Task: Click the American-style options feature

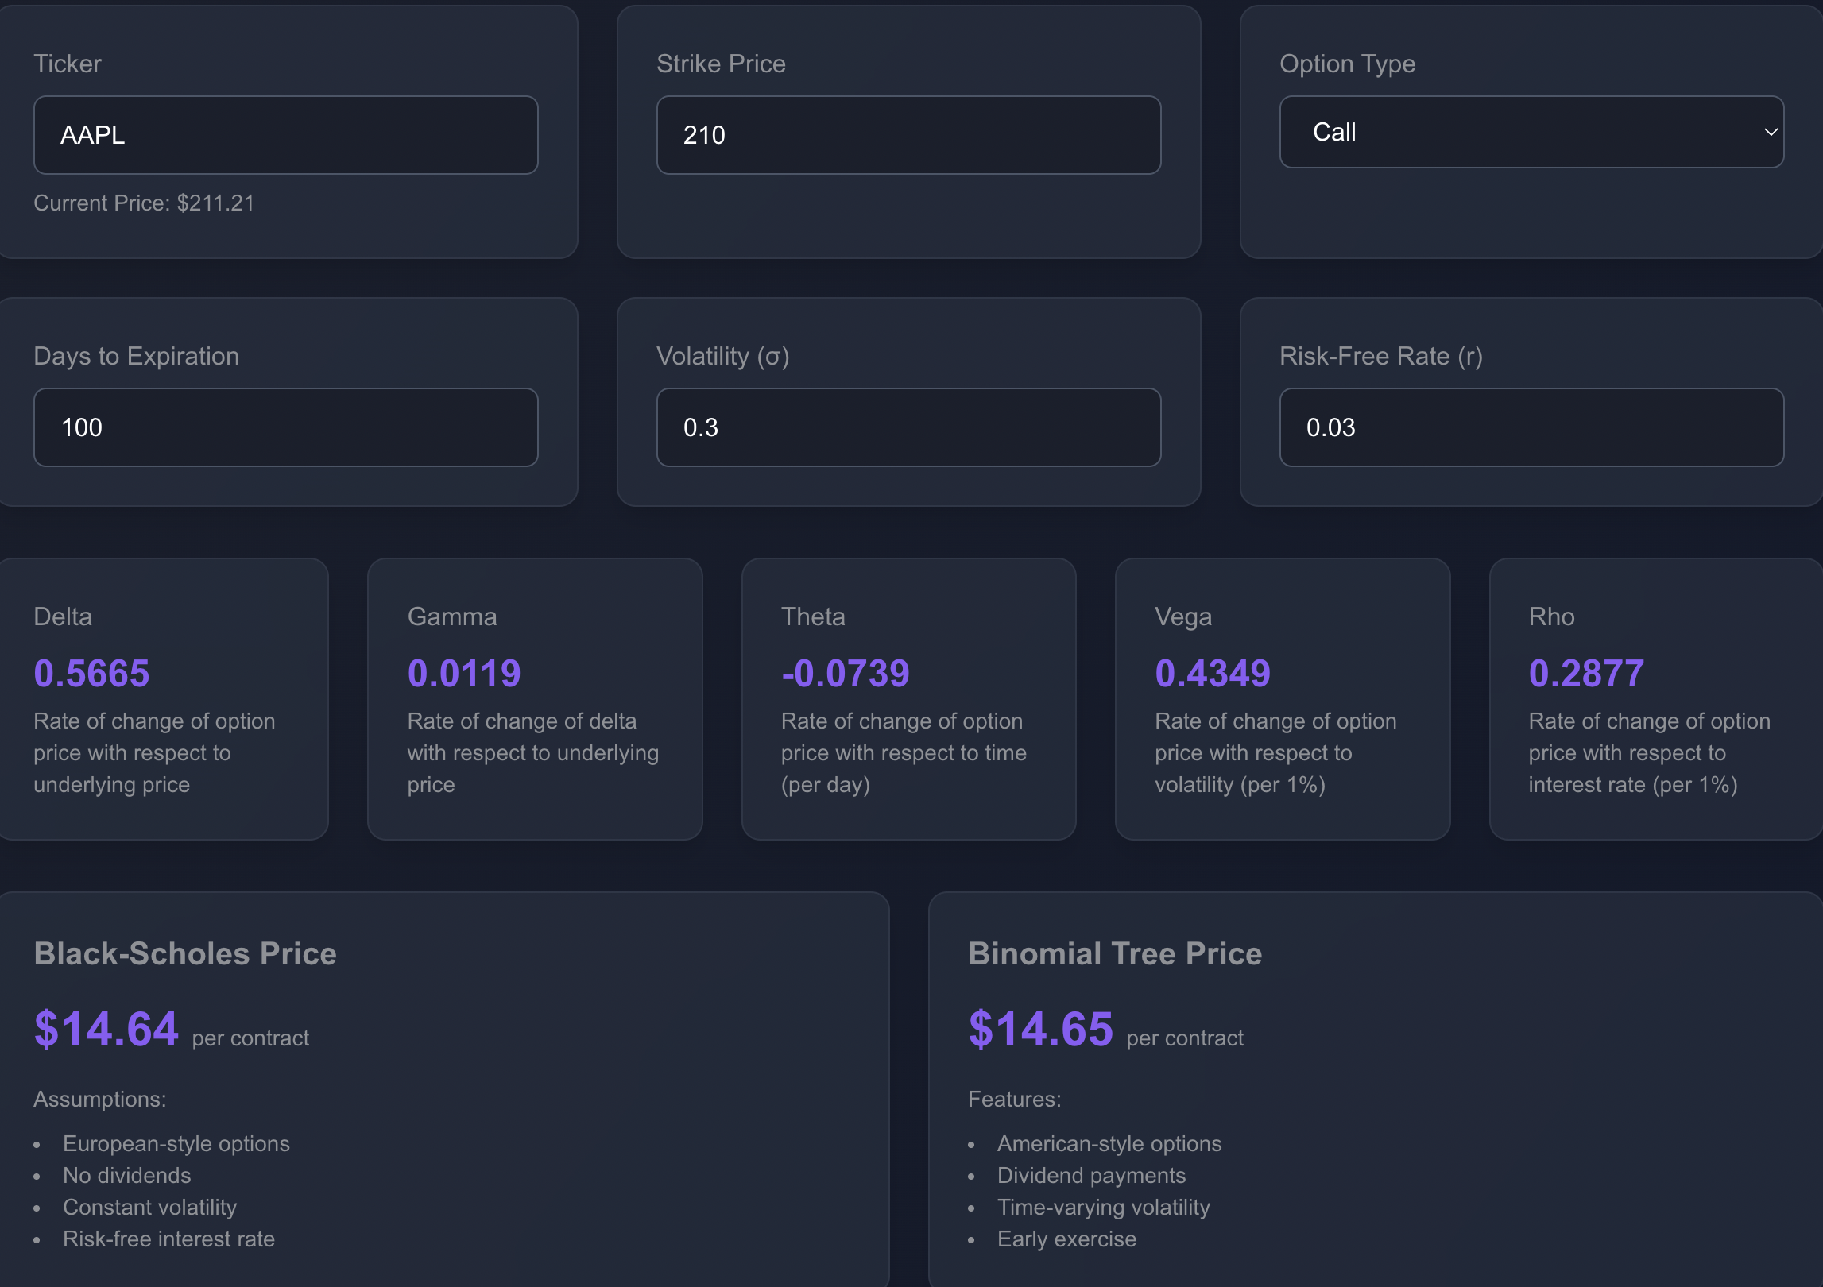Action: point(1109,1144)
